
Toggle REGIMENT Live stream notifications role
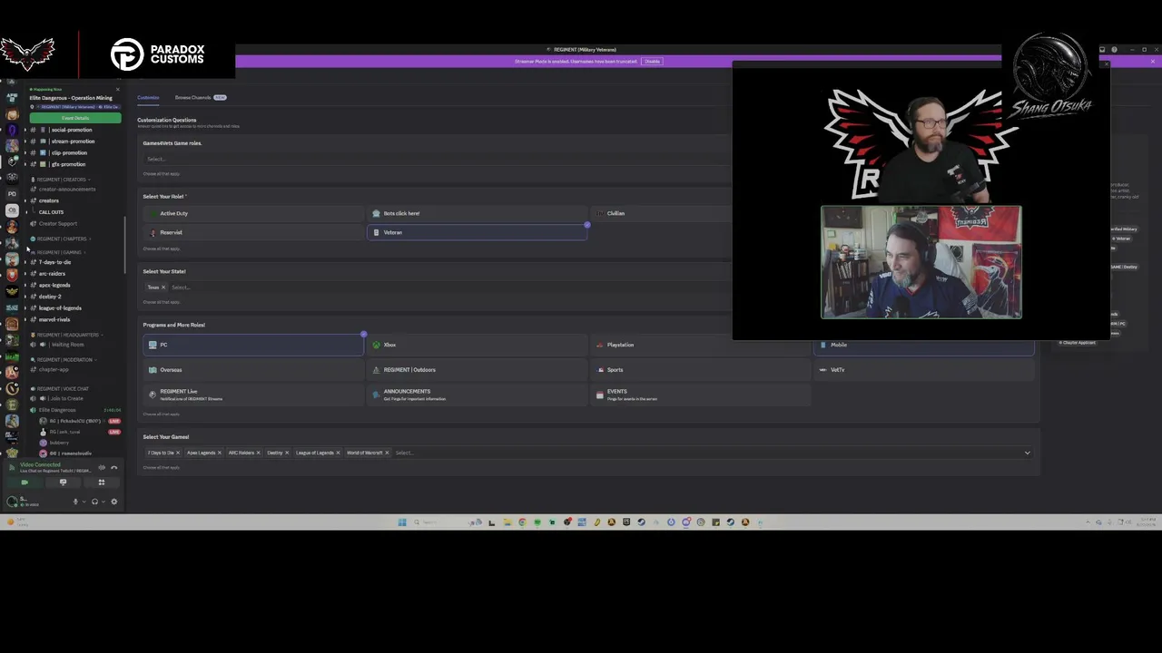click(x=253, y=395)
